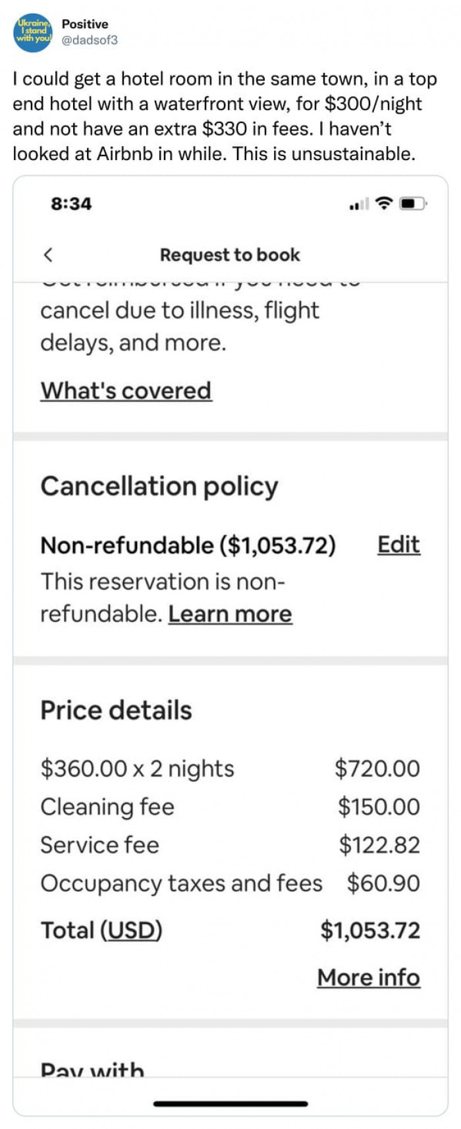Click the Price details heading
The image size is (461, 1129).
point(116,710)
